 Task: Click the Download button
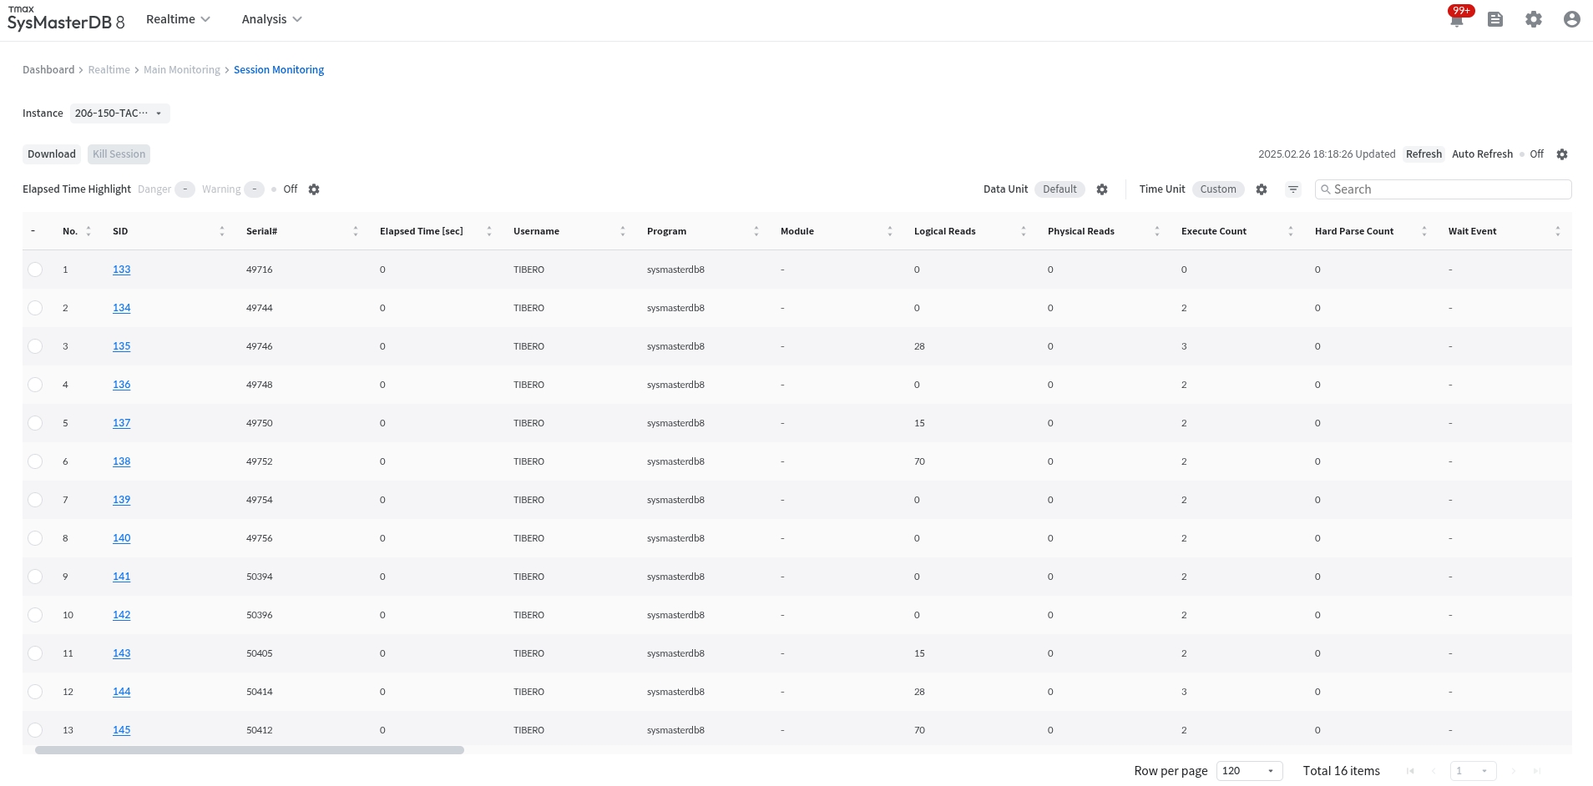click(x=52, y=154)
